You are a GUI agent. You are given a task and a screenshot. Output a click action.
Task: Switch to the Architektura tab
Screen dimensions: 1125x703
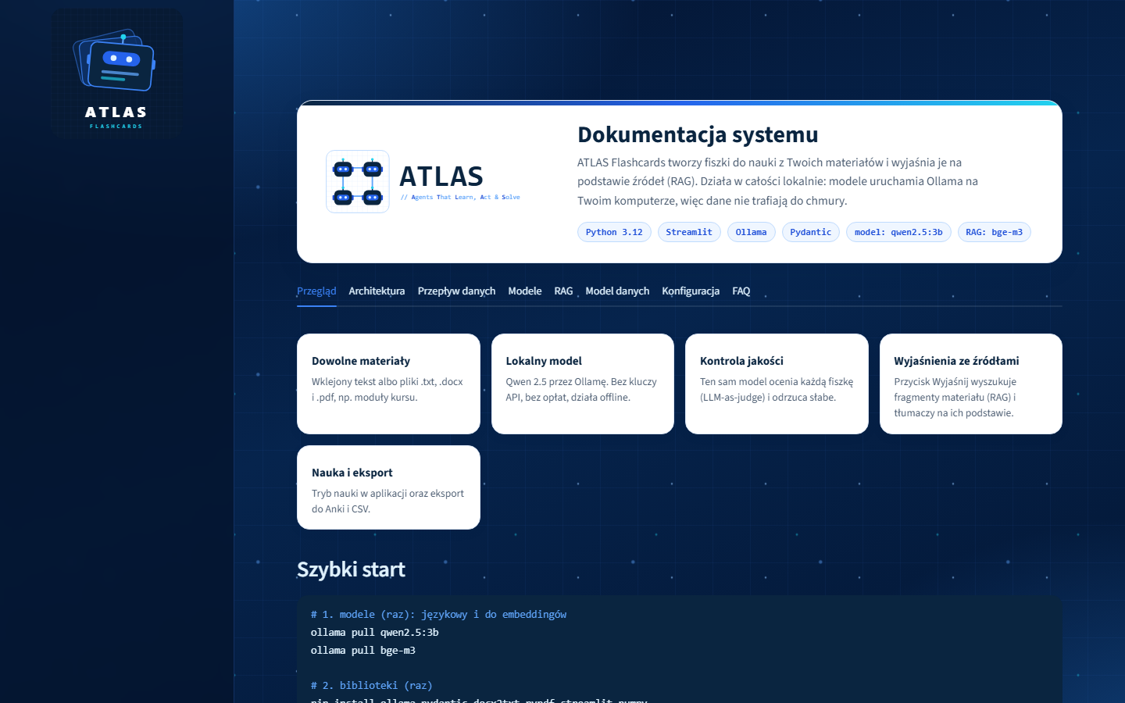click(377, 291)
